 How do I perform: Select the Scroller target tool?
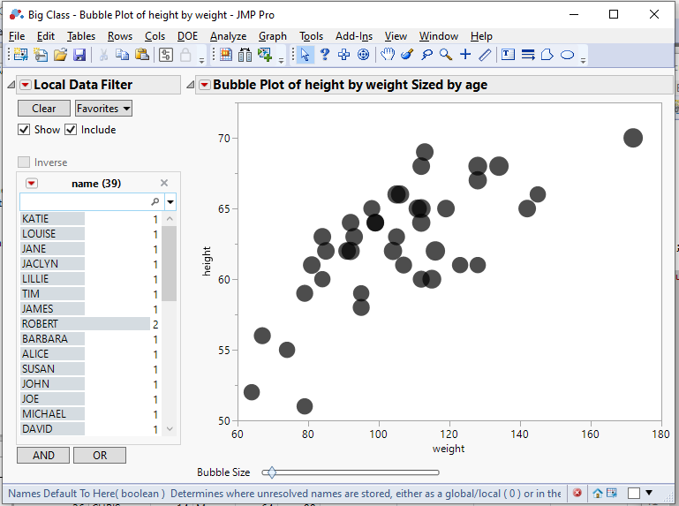tap(363, 55)
